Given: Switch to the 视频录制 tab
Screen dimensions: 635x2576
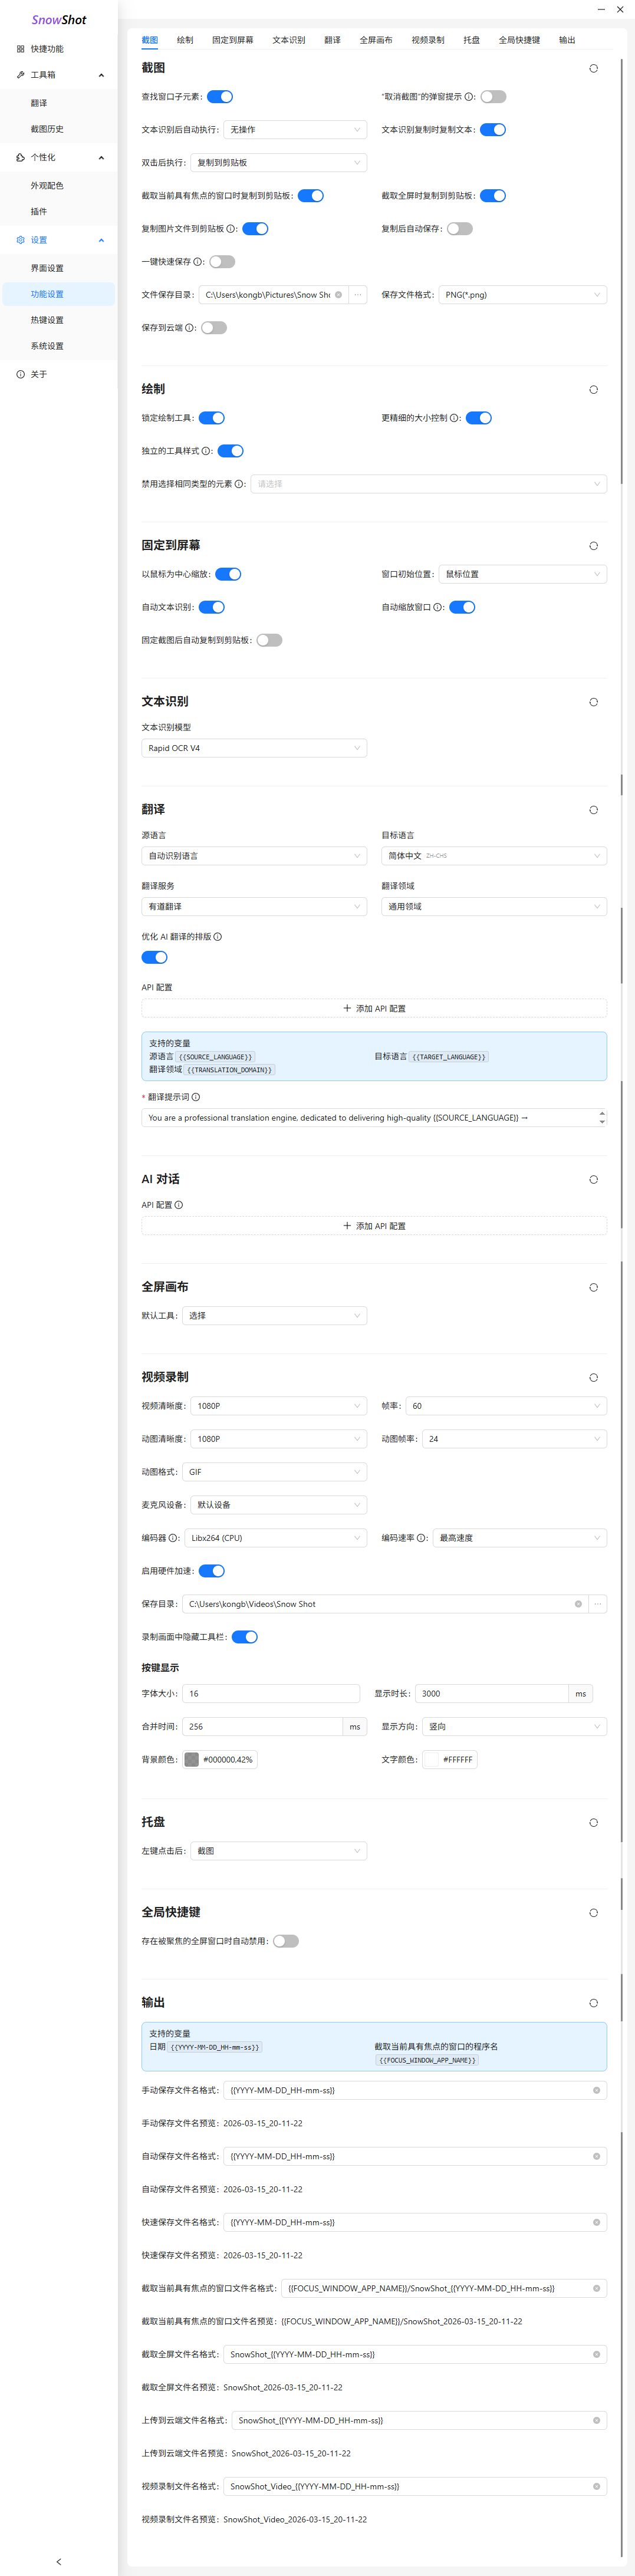Looking at the screenshot, I should (428, 40).
